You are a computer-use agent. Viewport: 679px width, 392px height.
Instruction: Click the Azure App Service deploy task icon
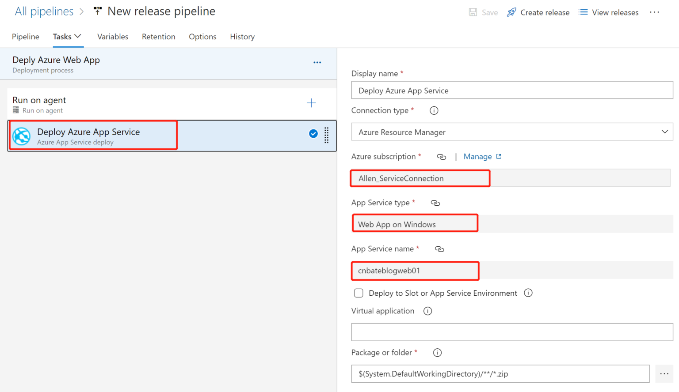21,136
